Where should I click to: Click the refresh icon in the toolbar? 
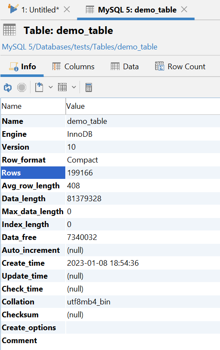pos(8,88)
